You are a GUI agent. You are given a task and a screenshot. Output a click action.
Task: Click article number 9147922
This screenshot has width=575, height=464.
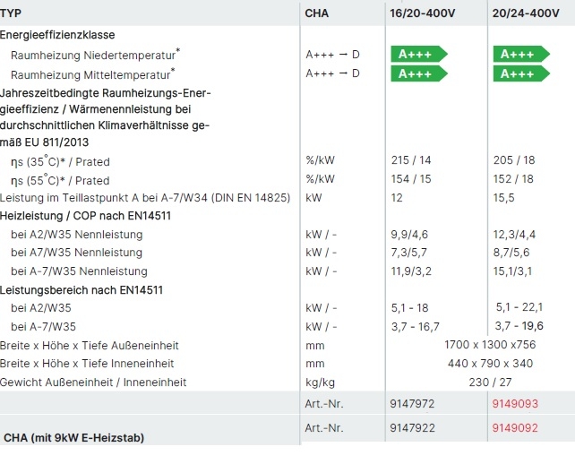(413, 428)
